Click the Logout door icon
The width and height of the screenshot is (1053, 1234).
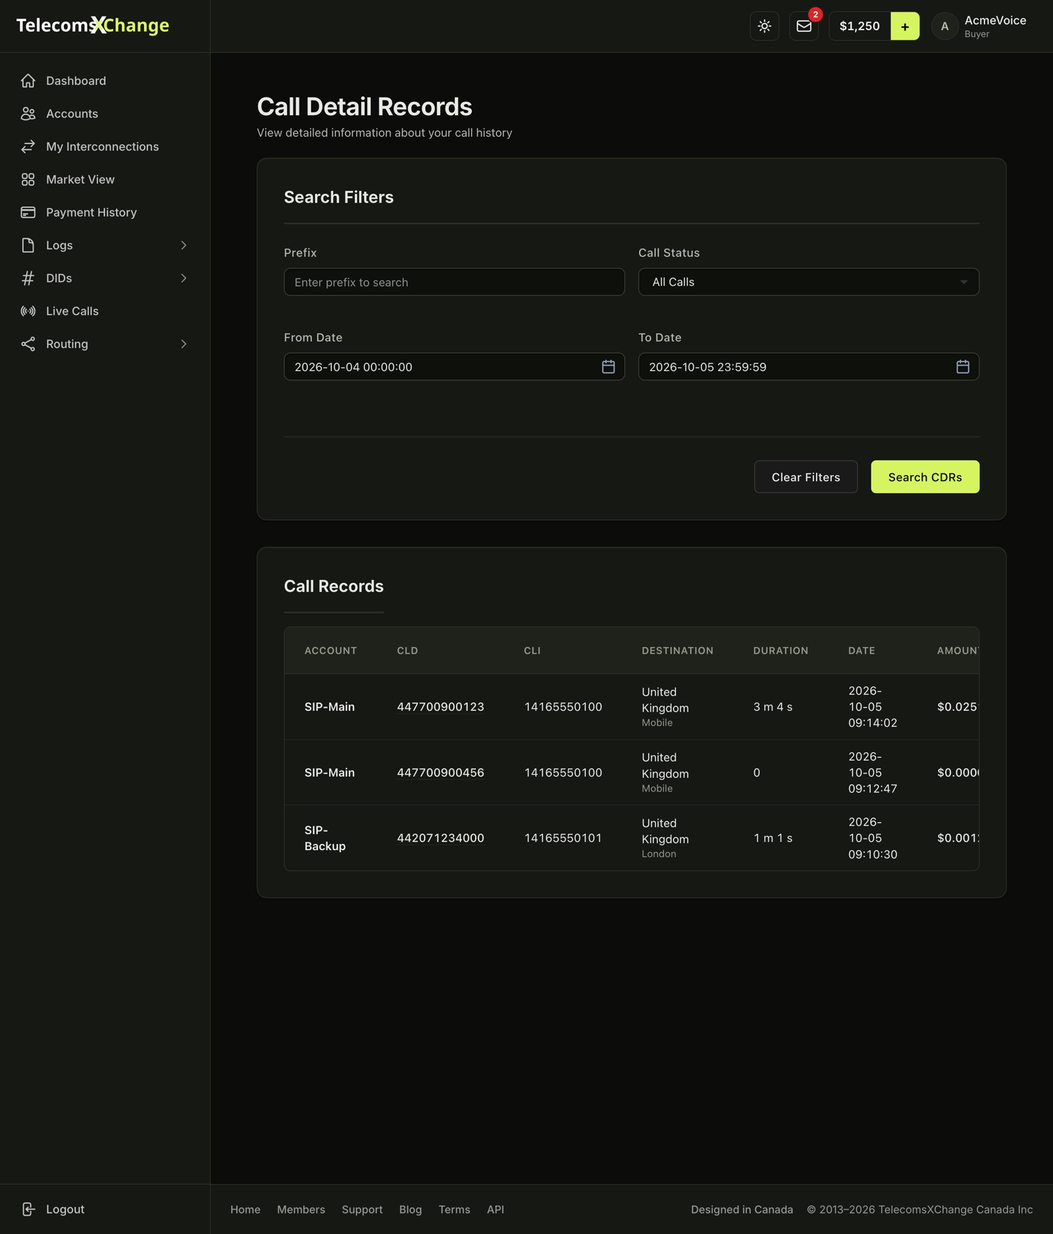[28, 1209]
